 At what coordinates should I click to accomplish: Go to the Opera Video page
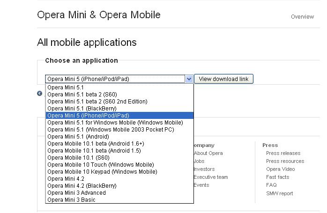[x=280, y=169]
